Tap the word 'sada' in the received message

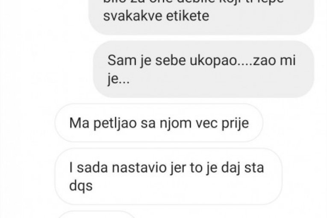pyautogui.click(x=92, y=167)
